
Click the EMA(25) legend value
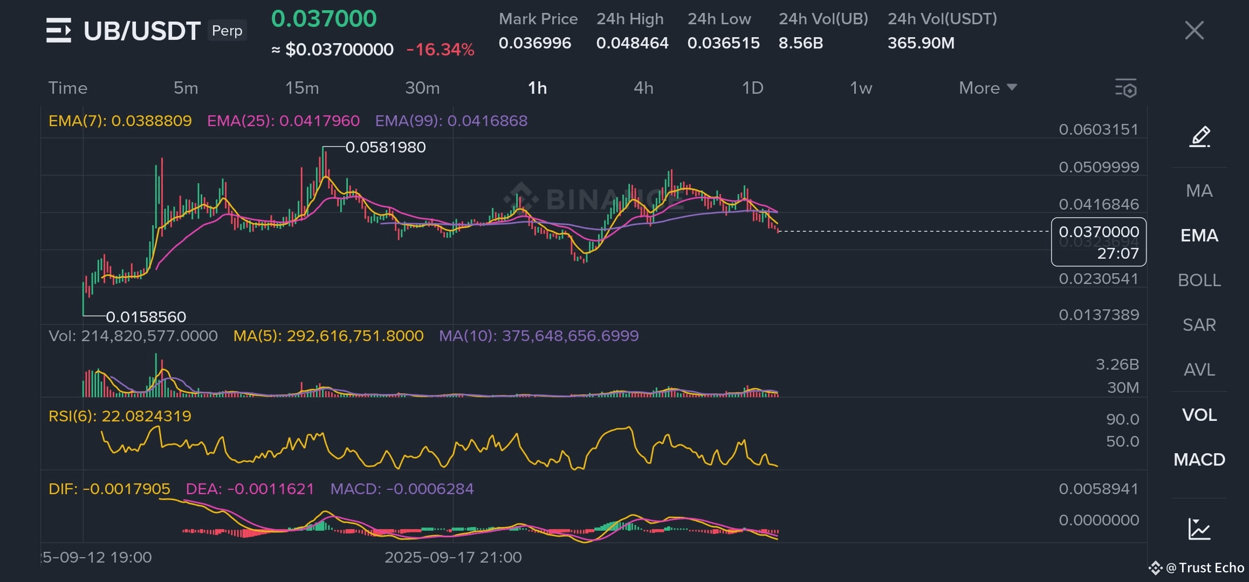[x=283, y=121]
